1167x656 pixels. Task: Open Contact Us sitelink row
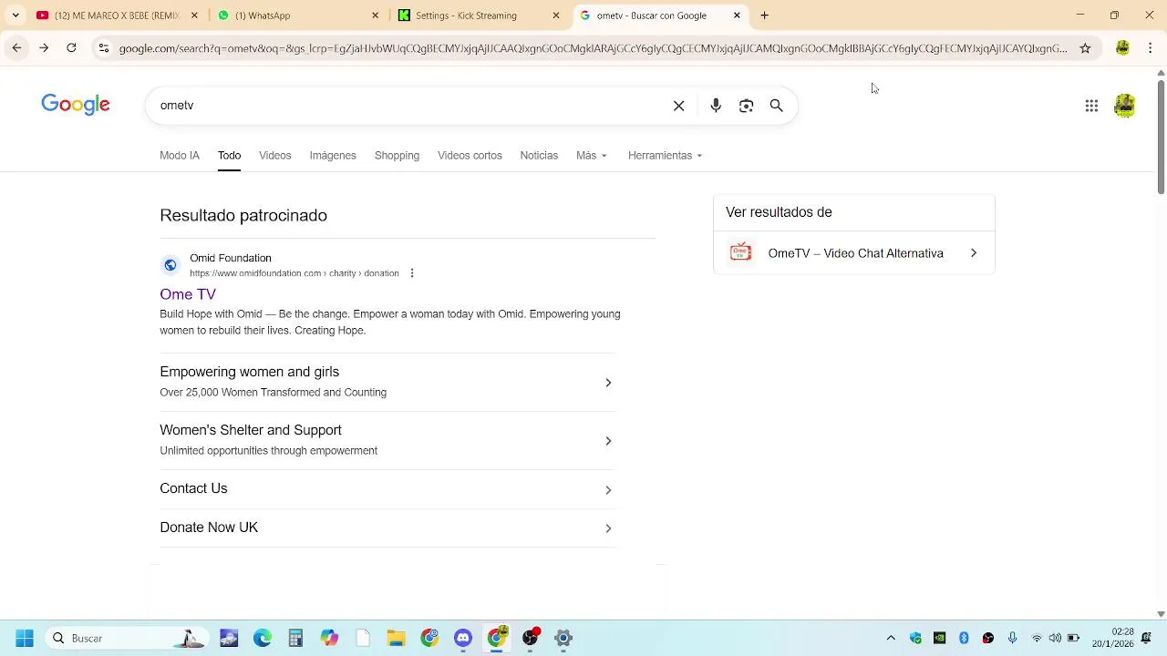point(387,489)
